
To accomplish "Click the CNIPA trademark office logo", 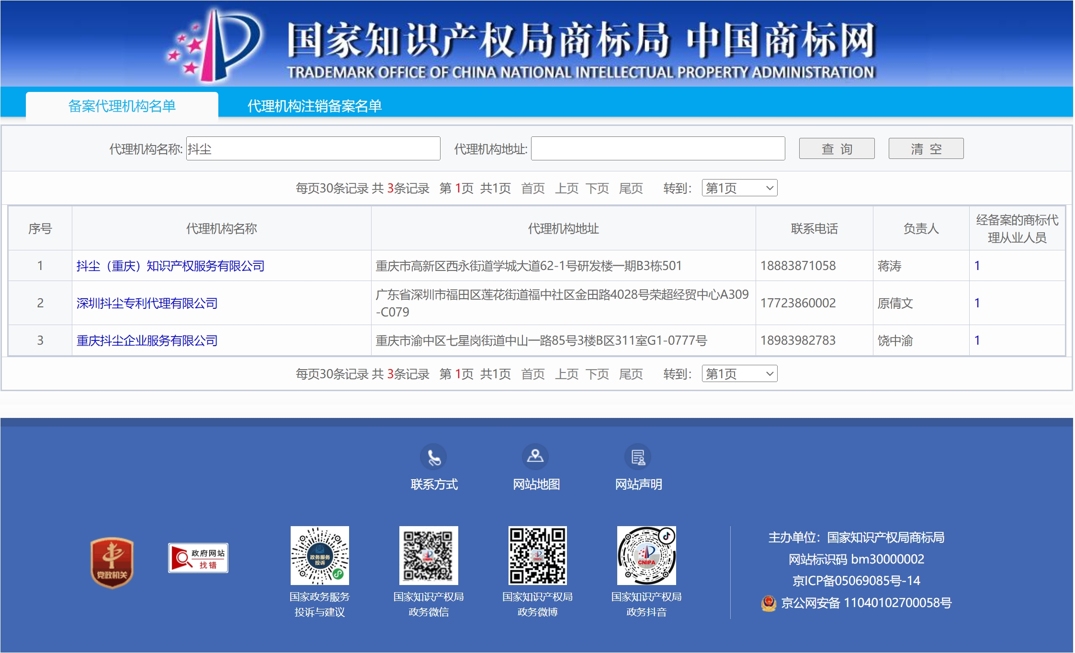I will pos(214,45).
